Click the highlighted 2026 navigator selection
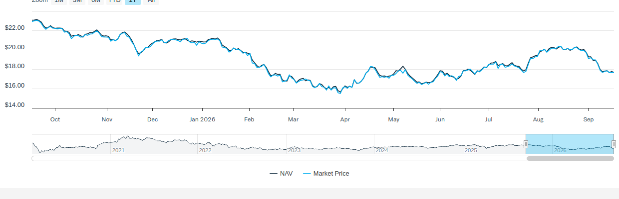619x199 pixels. coord(570,144)
